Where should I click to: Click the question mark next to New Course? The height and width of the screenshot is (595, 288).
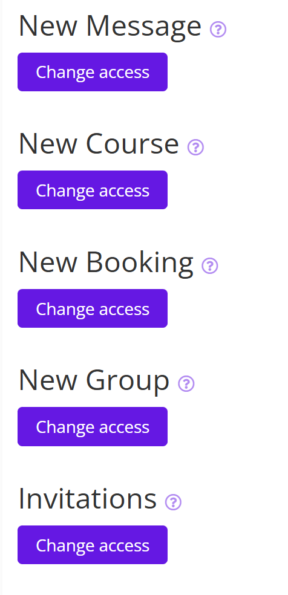196,147
